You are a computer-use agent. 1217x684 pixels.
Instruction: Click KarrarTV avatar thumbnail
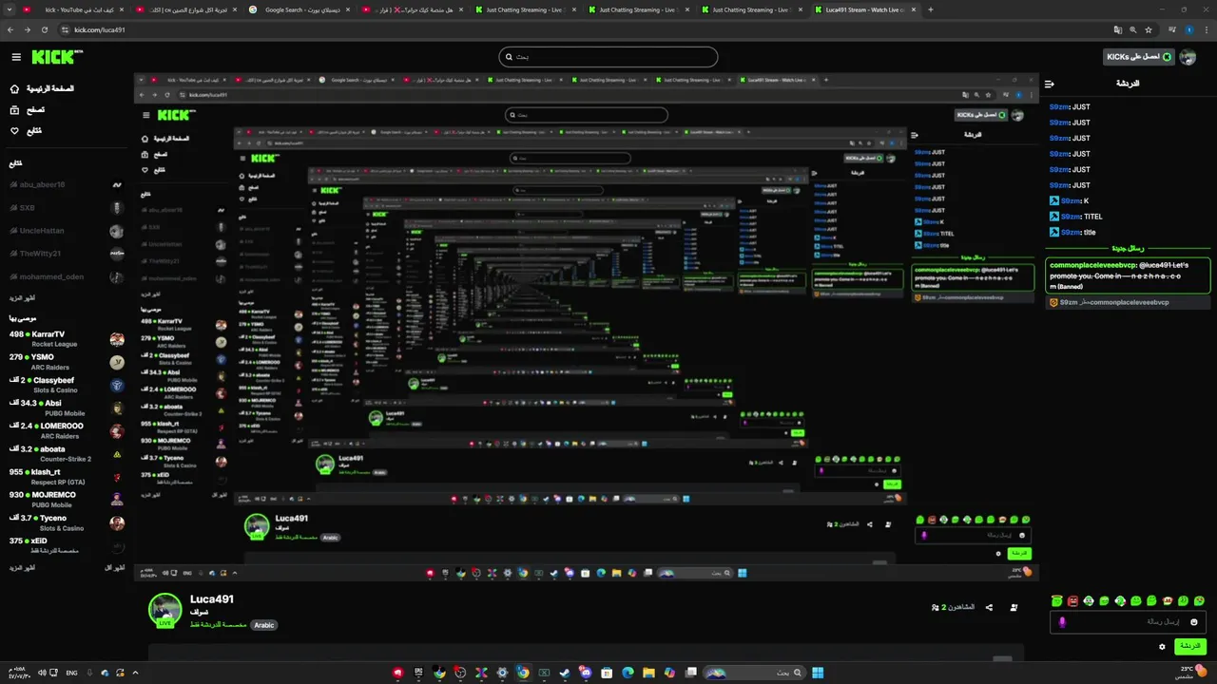pos(117,339)
